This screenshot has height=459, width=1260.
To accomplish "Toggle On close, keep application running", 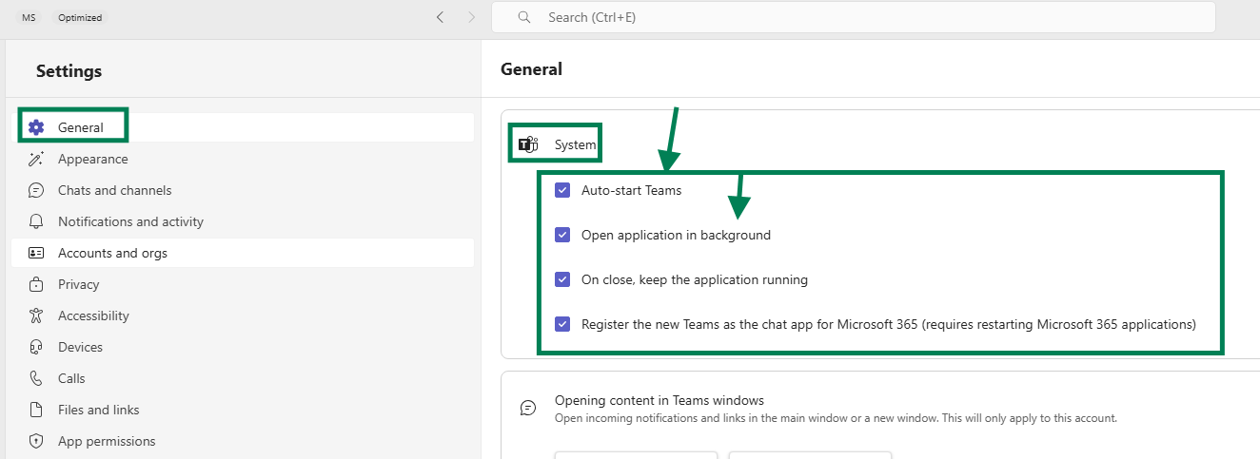I will pos(562,279).
